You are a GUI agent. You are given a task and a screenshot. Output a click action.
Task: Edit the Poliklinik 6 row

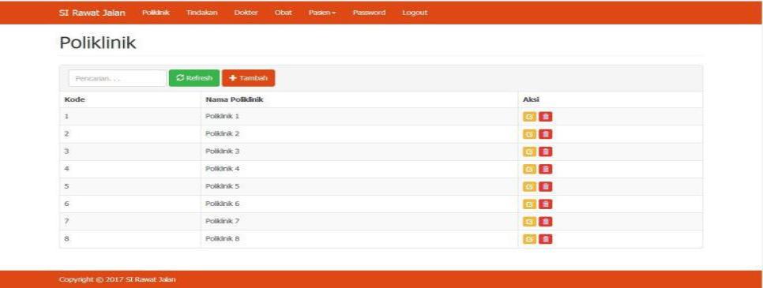tap(529, 204)
